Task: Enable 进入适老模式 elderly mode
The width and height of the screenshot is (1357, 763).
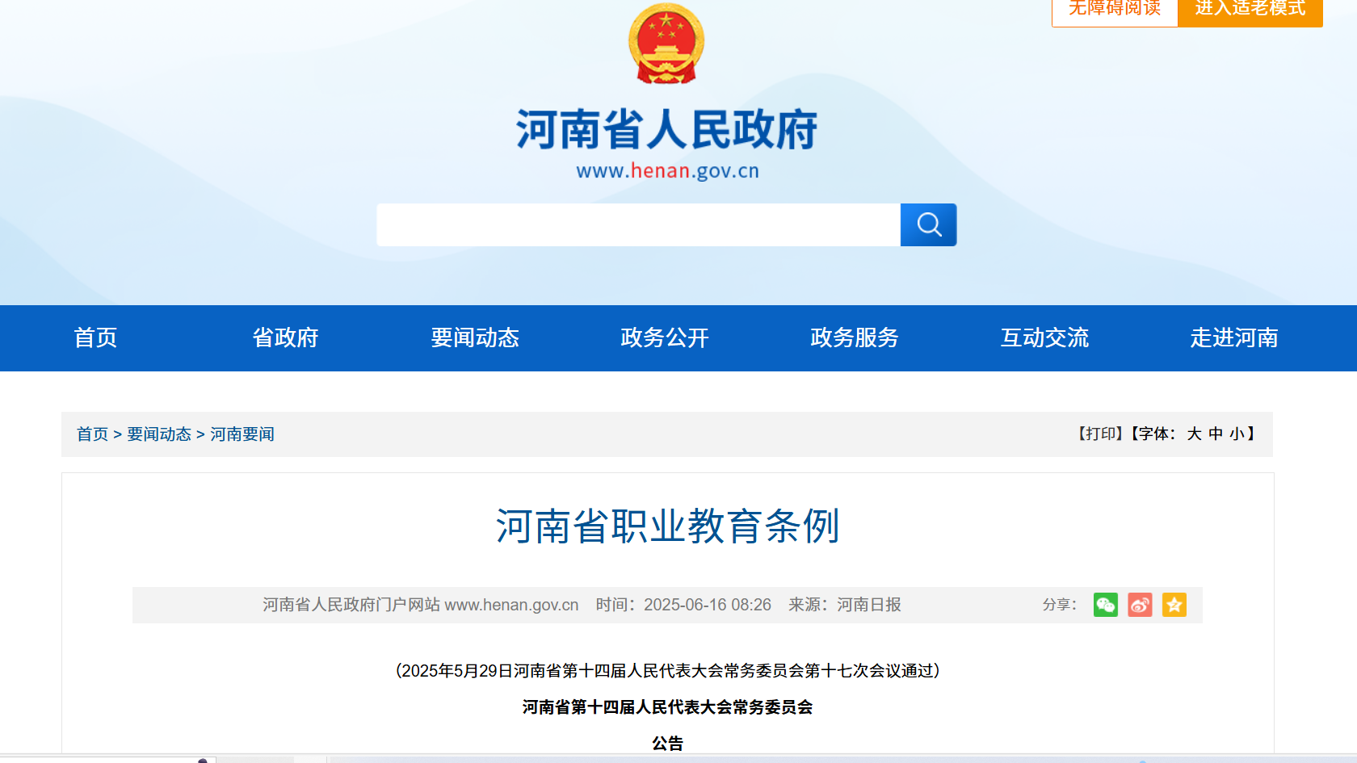Action: pyautogui.click(x=1250, y=10)
